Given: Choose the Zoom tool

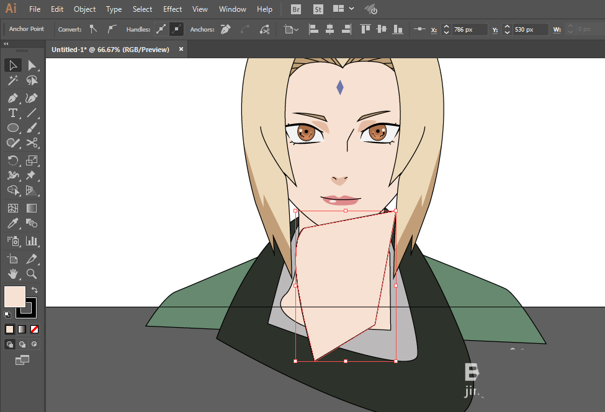Looking at the screenshot, I should [x=32, y=274].
